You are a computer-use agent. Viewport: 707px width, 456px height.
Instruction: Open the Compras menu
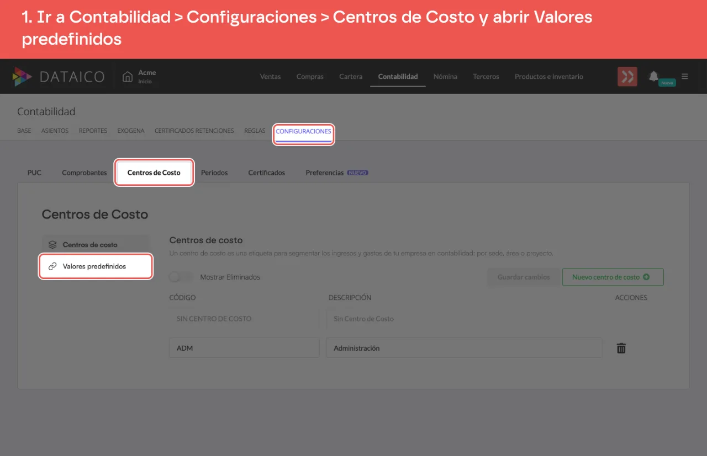pyautogui.click(x=310, y=77)
